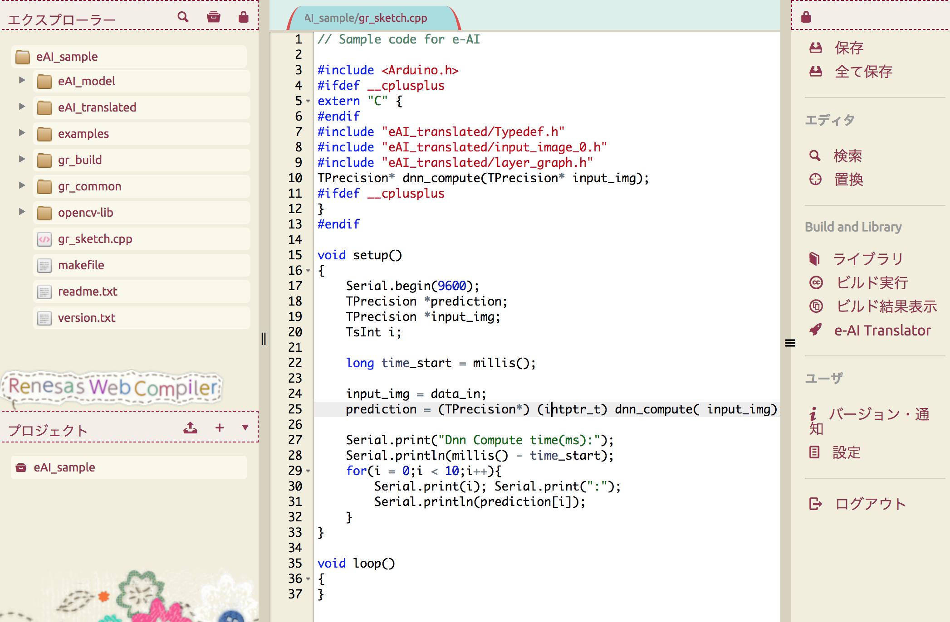Click the explorer archive box icon
The image size is (950, 622).
click(x=213, y=17)
